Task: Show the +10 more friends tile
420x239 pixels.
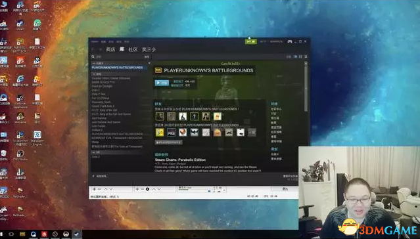Action: [x=252, y=132]
